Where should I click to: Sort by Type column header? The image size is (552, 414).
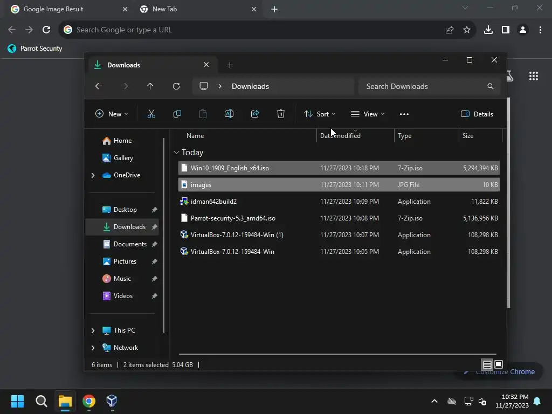click(x=404, y=136)
